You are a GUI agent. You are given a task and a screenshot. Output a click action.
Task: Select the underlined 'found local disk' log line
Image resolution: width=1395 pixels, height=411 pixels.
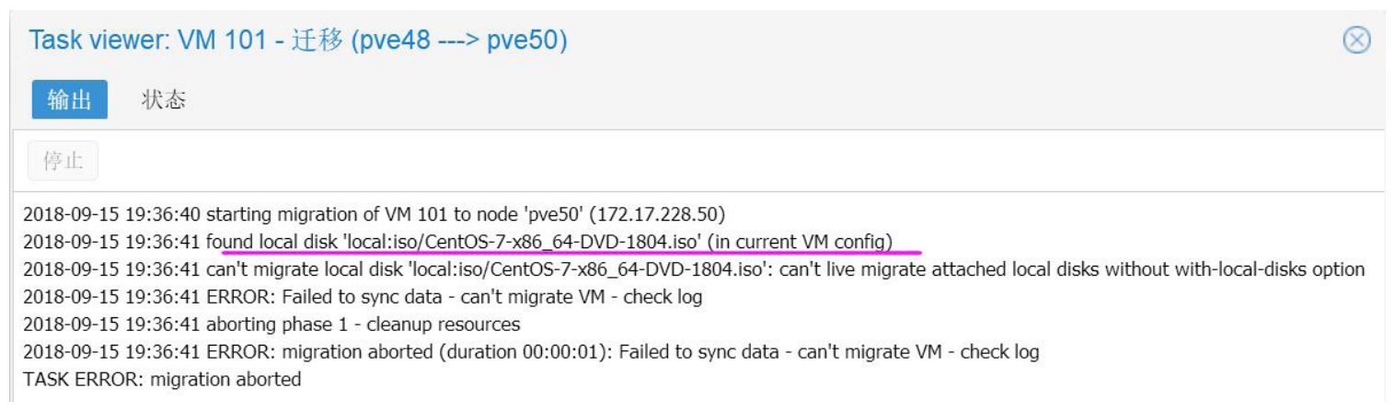coord(549,243)
